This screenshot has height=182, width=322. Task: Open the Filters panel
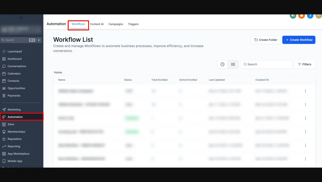[305, 64]
